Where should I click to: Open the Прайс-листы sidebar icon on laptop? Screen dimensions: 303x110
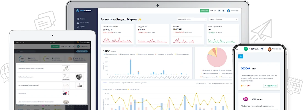tap(78, 23)
